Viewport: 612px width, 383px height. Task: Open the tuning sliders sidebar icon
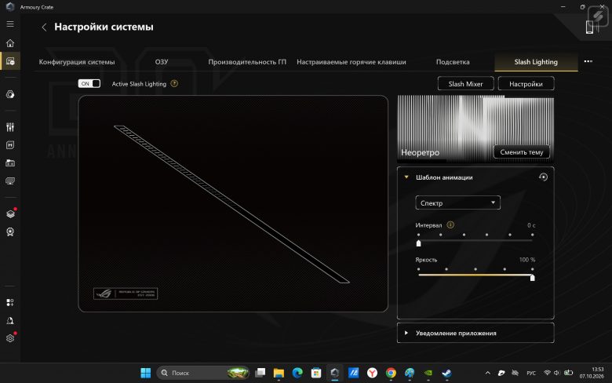tap(10, 127)
